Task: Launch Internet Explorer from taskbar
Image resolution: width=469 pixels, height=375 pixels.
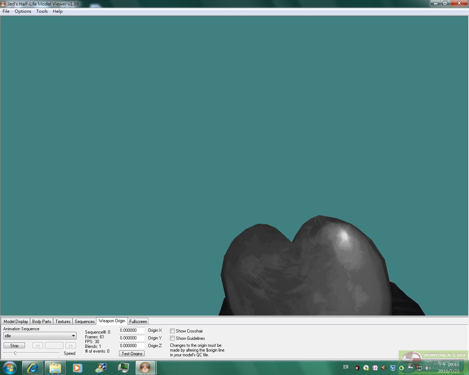Action: coord(33,368)
